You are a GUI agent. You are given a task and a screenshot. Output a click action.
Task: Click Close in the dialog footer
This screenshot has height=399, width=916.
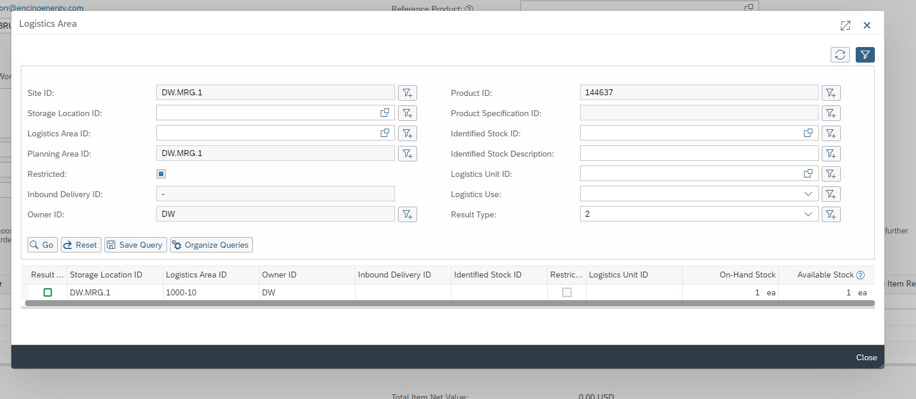(866, 357)
